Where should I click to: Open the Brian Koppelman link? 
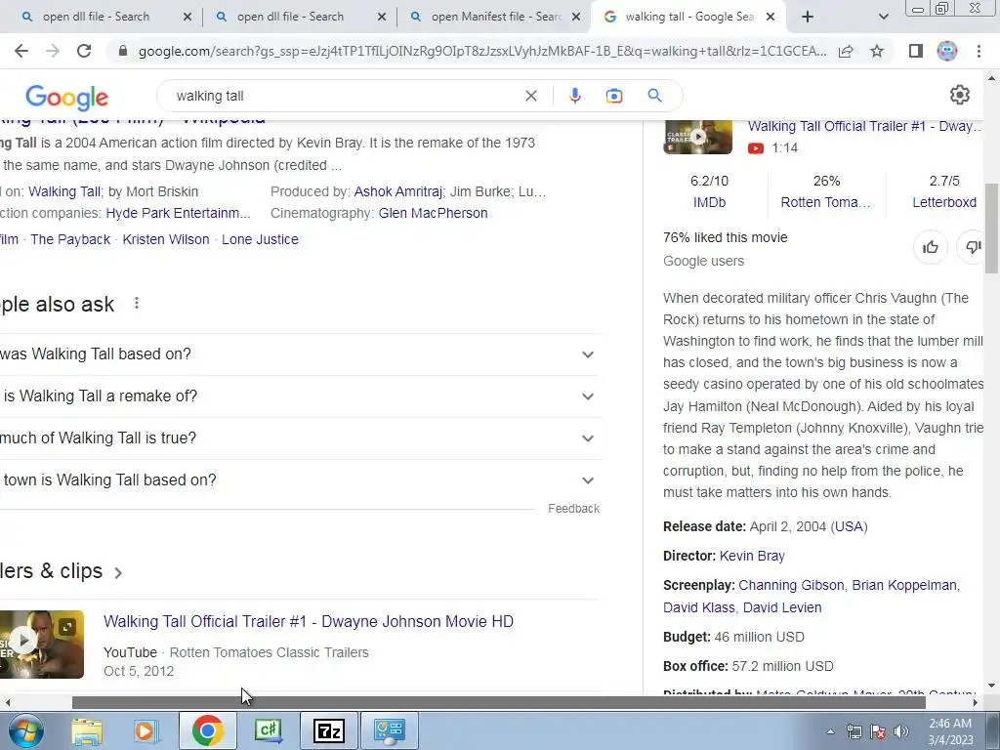904,586
